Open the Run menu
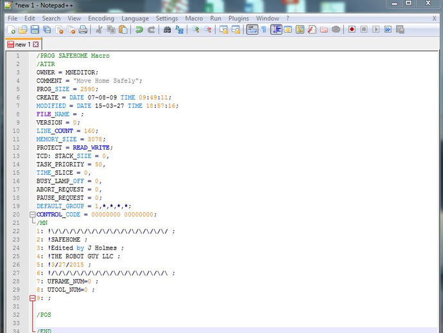Viewport: 443px width, 333px height. click(216, 19)
